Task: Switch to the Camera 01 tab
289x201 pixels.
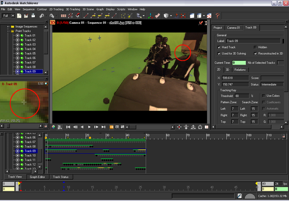Action: (x=233, y=28)
